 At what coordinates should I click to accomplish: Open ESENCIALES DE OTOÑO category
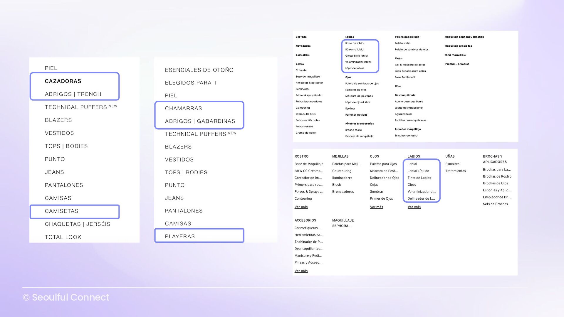tap(199, 70)
